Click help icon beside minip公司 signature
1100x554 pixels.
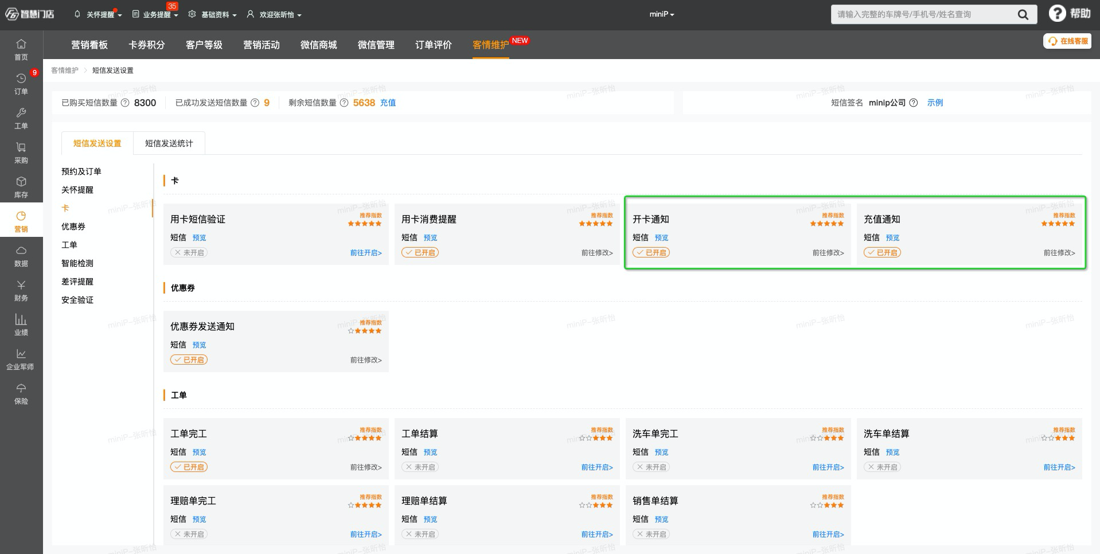pos(914,103)
